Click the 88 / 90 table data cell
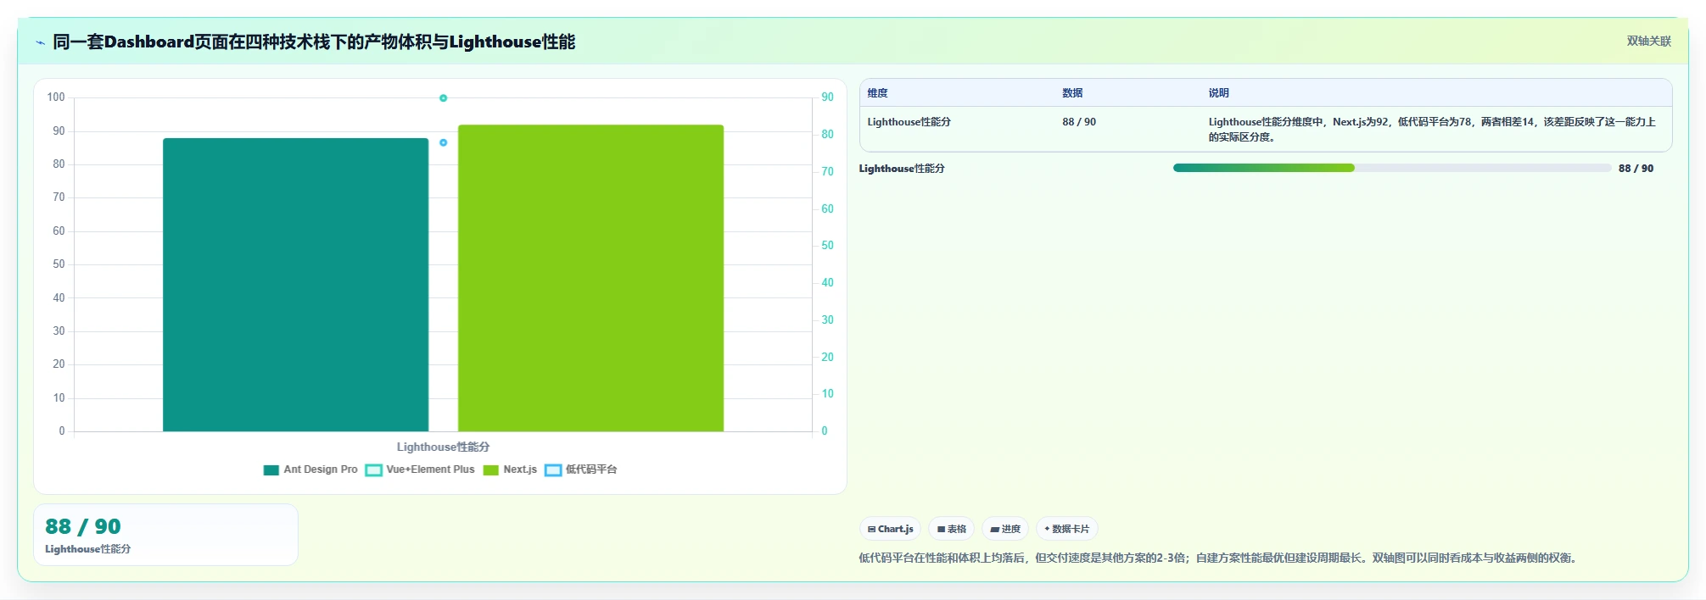Screen dimensions: 1706x600 pyautogui.click(x=1079, y=122)
